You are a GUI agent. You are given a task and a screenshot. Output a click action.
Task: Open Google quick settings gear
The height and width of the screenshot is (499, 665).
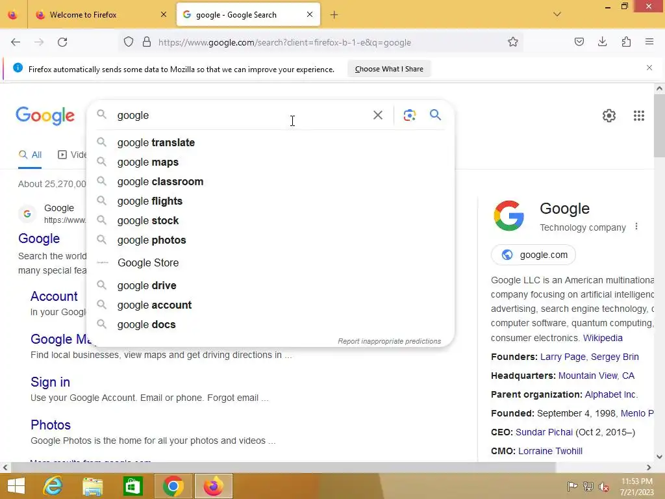[609, 116]
